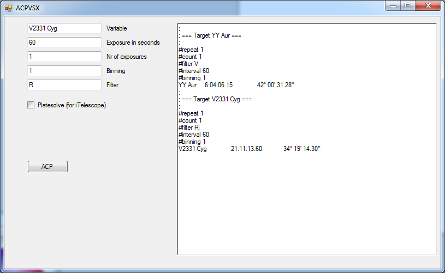Screen dimensions: 445x273
Task: Click the right ascension 21:11:13.60 value
Action: click(x=246, y=149)
